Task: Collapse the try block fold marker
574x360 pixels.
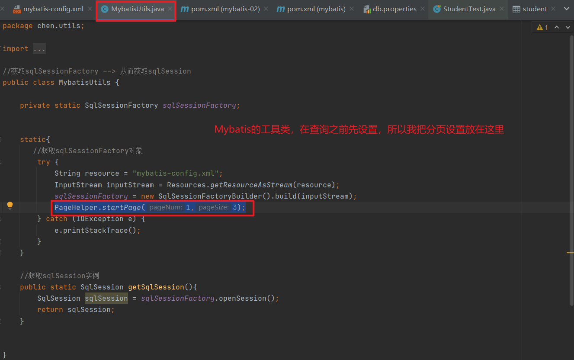Action: click(1, 162)
